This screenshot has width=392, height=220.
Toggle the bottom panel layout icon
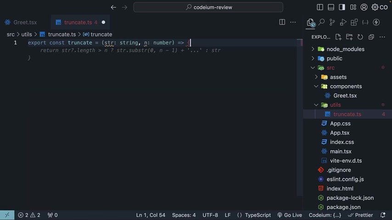(331, 7)
